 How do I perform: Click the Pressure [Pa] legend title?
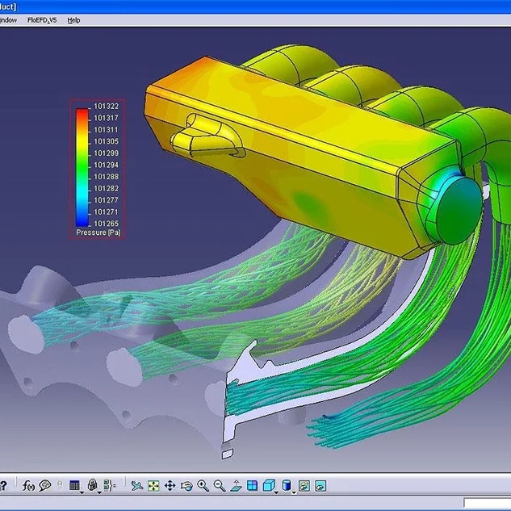(98, 232)
